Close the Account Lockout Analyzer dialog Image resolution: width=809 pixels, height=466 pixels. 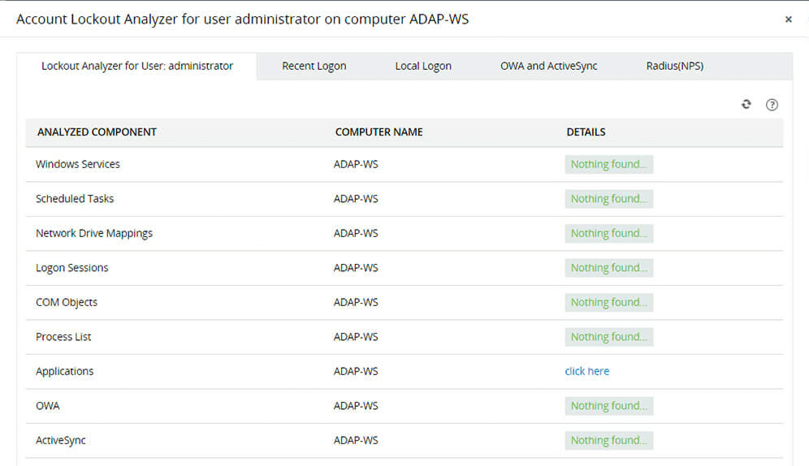(788, 19)
